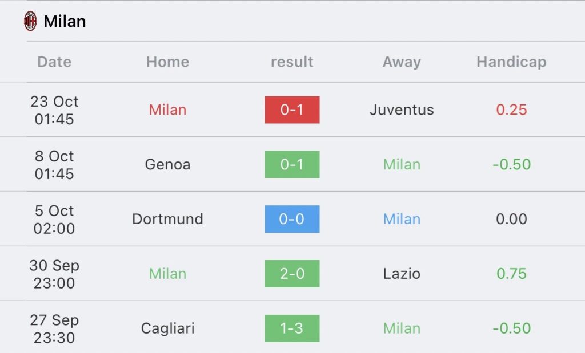585x353 pixels.
Task: Select the 0.75 handicap value
Action: pyautogui.click(x=511, y=274)
